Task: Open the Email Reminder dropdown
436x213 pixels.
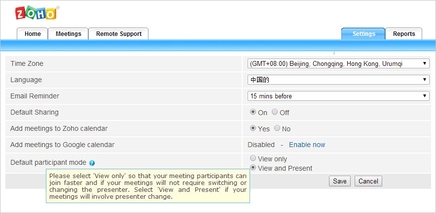Action: (338, 96)
